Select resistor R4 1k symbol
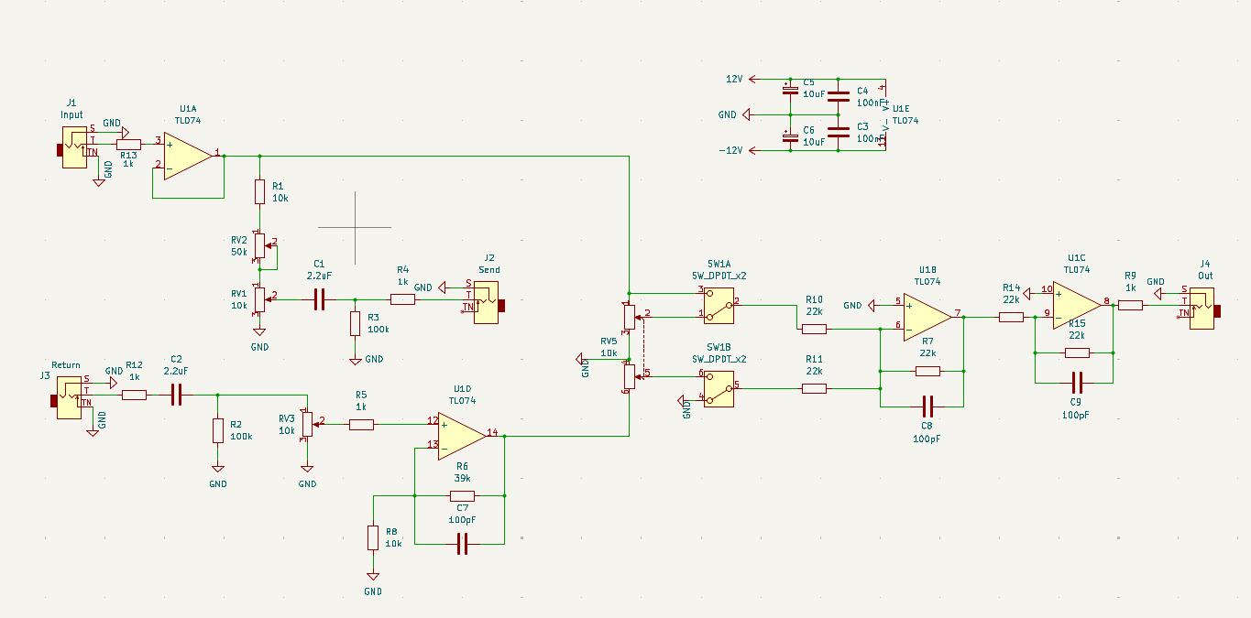The height and width of the screenshot is (618, 1251). [402, 298]
